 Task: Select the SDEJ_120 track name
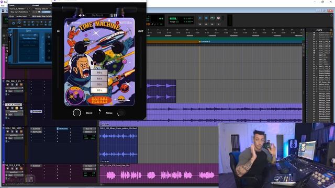[14, 128]
